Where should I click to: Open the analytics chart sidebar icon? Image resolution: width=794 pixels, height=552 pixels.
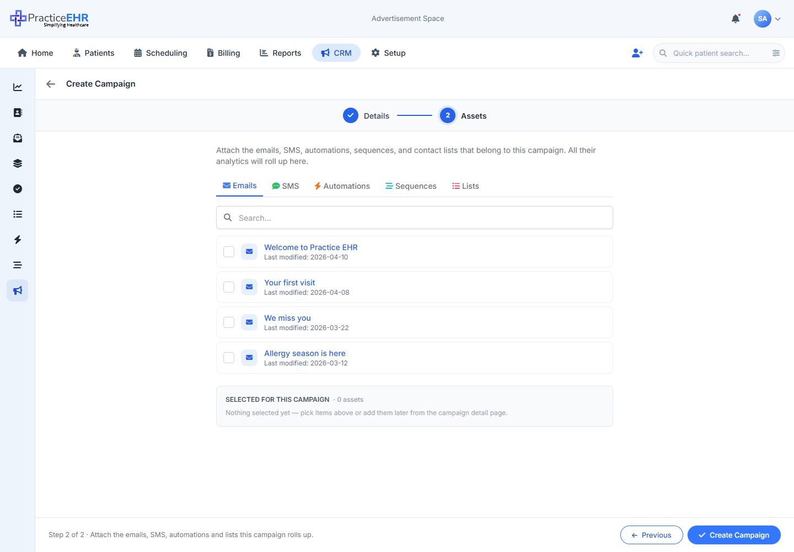point(18,87)
